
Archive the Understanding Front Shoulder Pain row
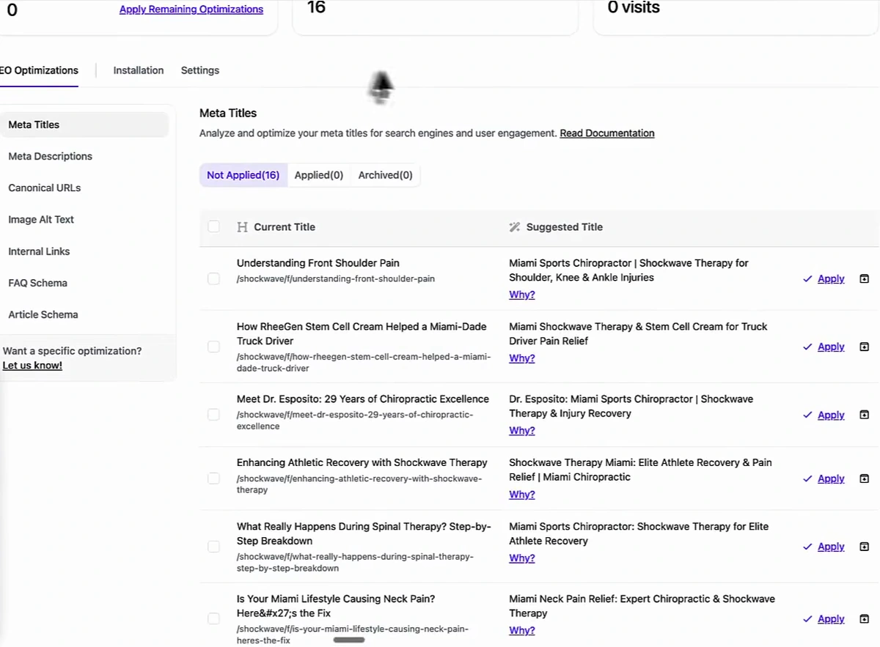pyautogui.click(x=864, y=278)
